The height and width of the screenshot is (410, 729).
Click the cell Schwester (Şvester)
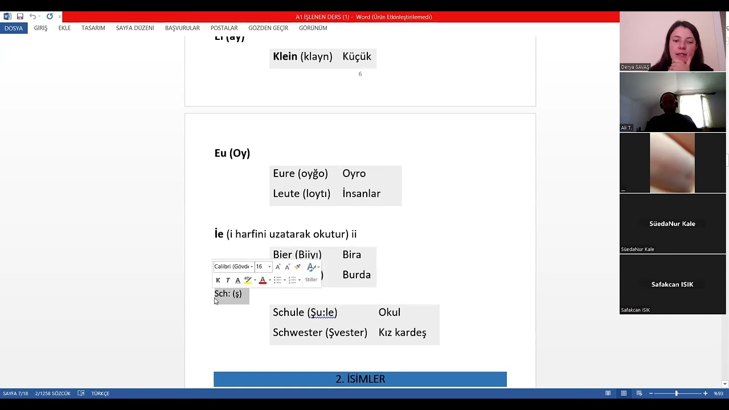320,333
